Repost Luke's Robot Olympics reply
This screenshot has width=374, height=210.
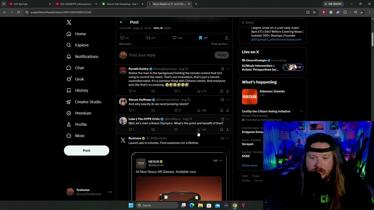pos(153,130)
